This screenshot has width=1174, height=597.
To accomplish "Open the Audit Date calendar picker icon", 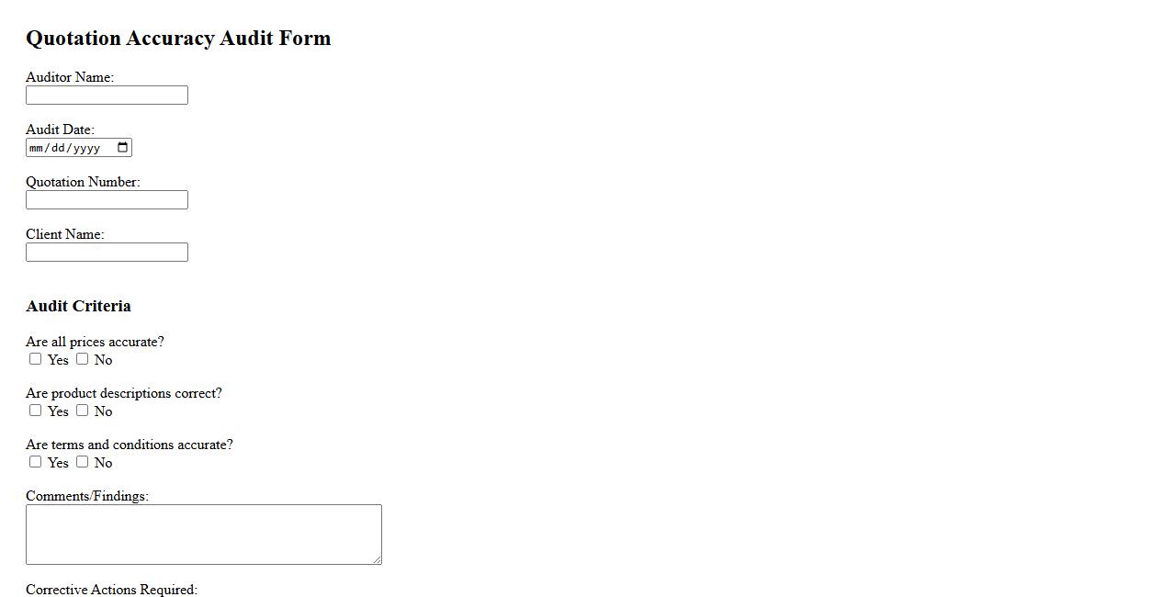I will [x=123, y=148].
